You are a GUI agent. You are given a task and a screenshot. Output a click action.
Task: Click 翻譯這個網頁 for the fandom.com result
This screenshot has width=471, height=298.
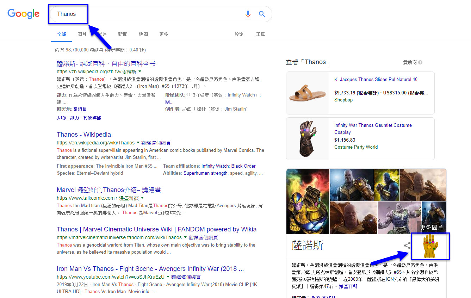[x=203, y=238]
